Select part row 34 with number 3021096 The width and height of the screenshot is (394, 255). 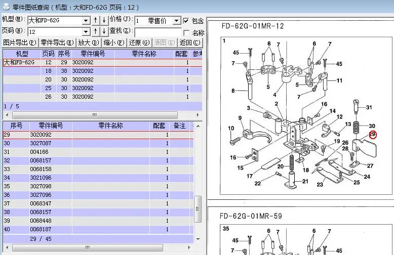pyautogui.click(x=98, y=178)
